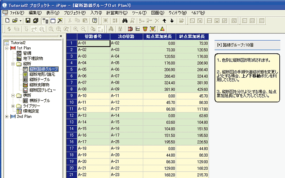Click the A-27 next pipe cell

pos(126,109)
